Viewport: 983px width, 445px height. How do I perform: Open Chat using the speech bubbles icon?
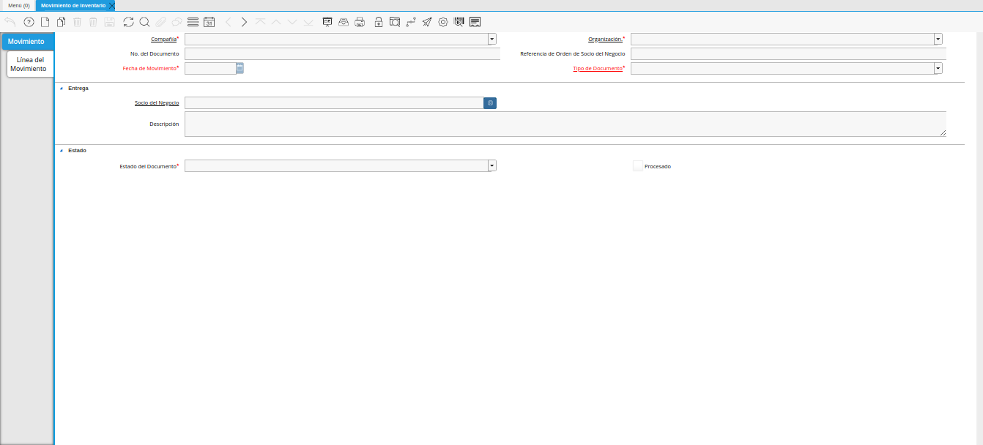point(177,22)
